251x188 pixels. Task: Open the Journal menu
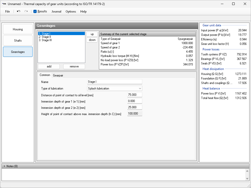click(x=56, y=12)
